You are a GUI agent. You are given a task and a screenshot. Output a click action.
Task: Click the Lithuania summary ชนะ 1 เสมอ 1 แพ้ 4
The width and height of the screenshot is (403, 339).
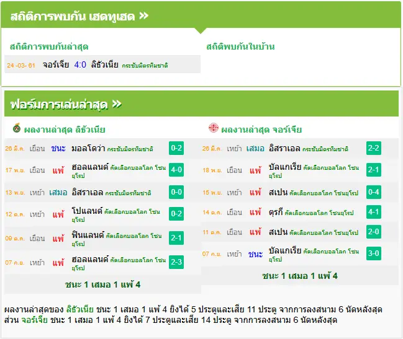102,284
